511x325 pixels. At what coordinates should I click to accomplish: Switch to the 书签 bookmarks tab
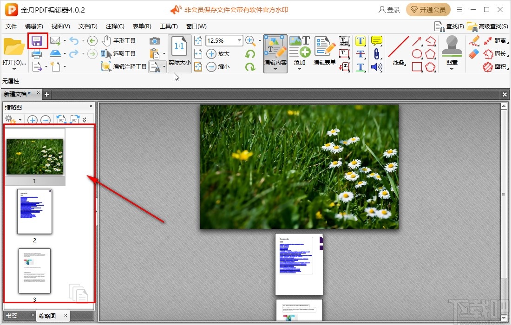(12, 315)
